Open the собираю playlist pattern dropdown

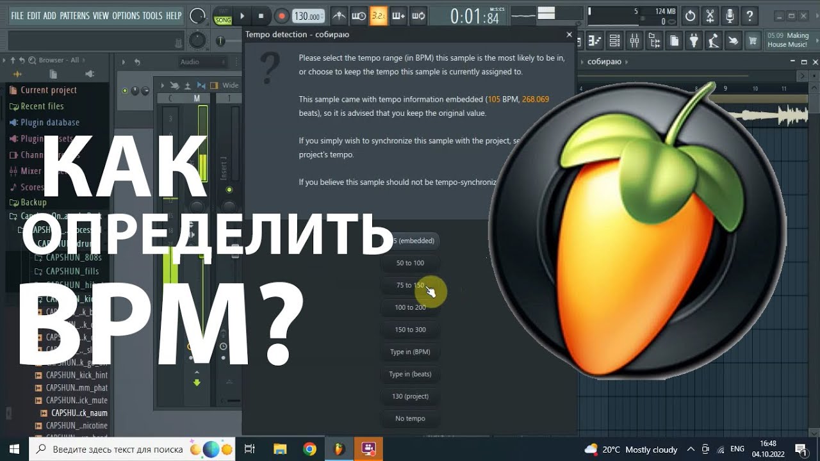[x=605, y=62]
